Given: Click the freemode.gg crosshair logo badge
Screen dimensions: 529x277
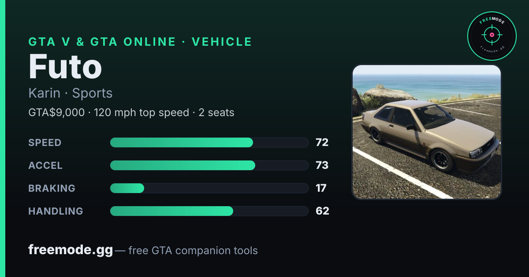Looking at the screenshot, I should [492, 36].
